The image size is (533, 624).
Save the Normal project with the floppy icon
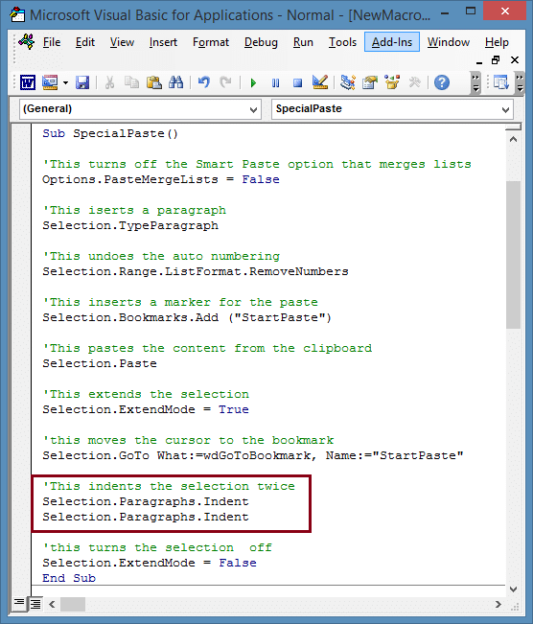[x=82, y=82]
